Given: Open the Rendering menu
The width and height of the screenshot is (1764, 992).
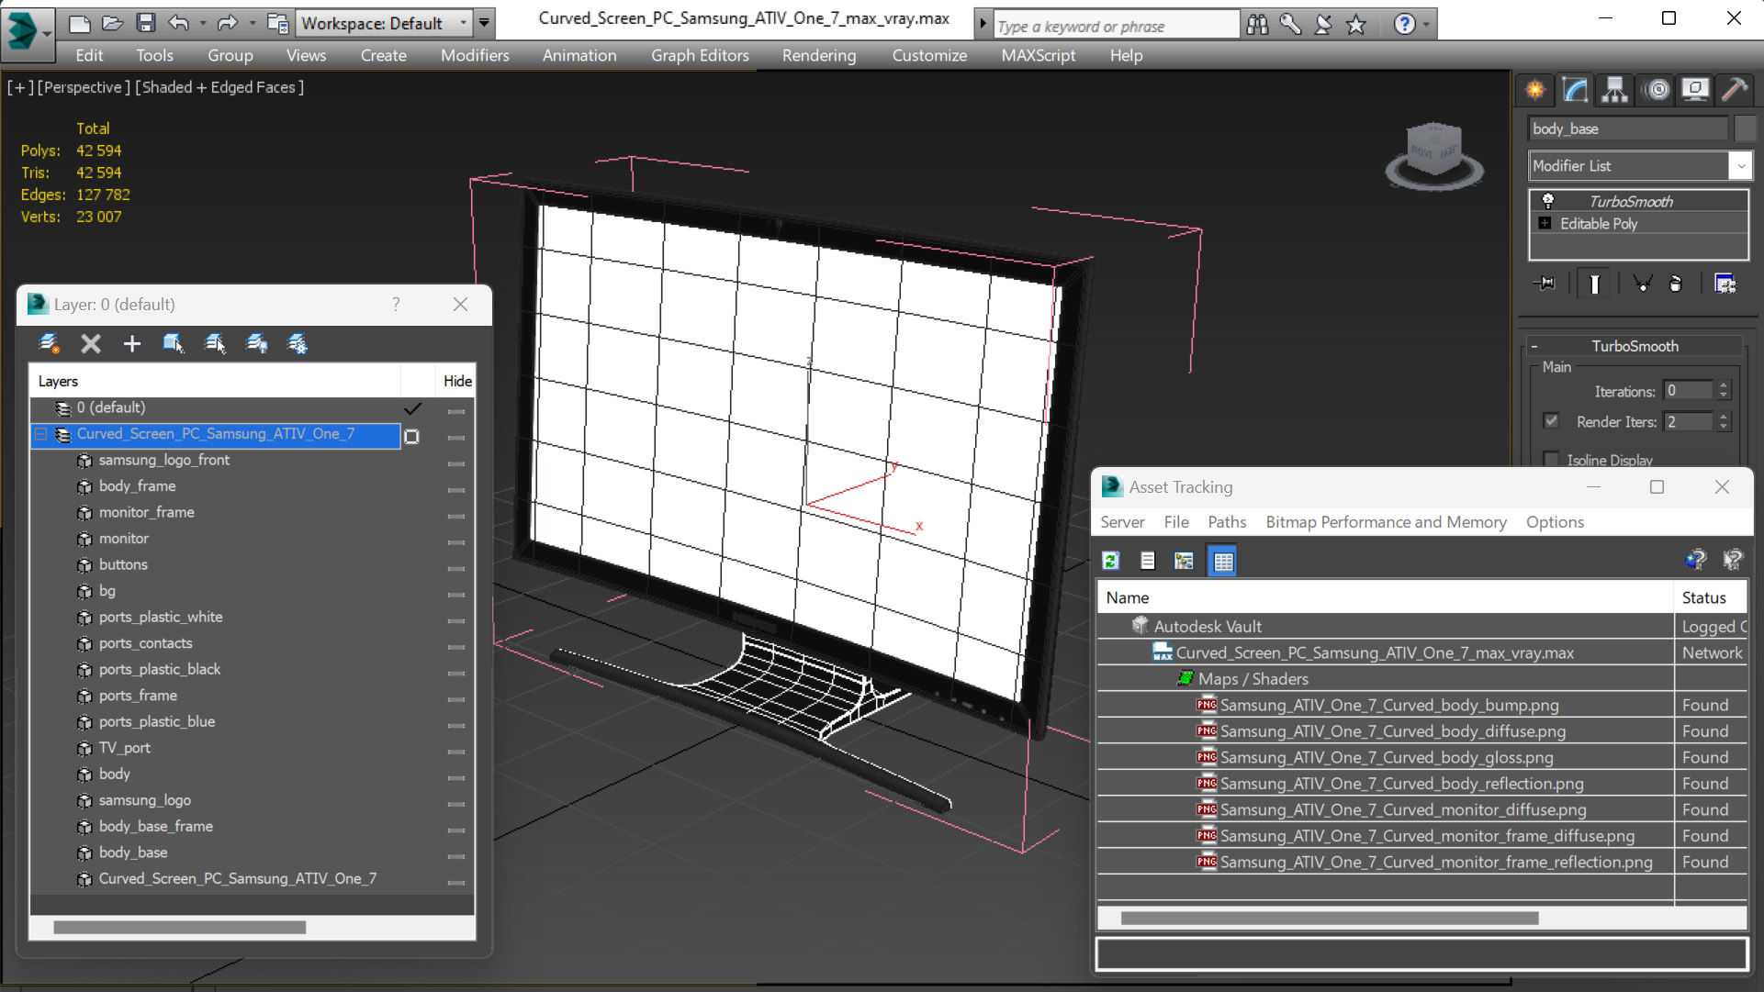Looking at the screenshot, I should click(x=819, y=55).
